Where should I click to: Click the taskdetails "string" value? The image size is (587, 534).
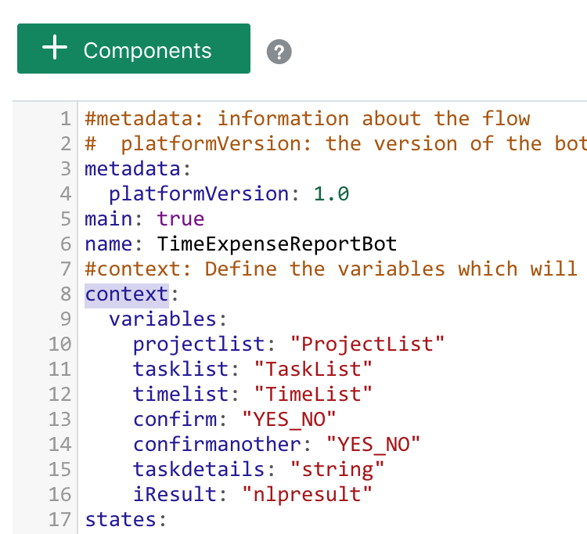pyautogui.click(x=337, y=470)
